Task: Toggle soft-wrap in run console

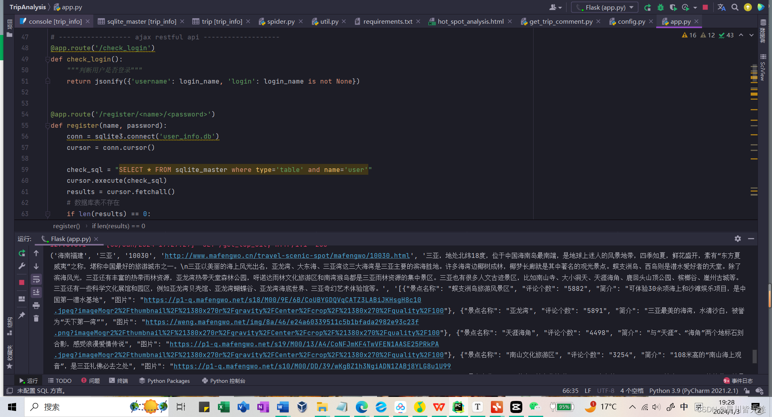Action: [x=36, y=279]
